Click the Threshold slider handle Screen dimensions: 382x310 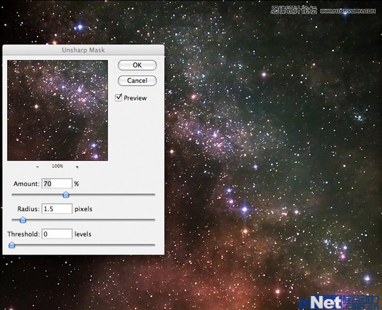pos(11,245)
